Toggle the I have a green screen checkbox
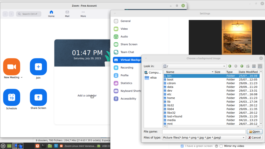Screen dimensions: 265x149 click(182, 146)
